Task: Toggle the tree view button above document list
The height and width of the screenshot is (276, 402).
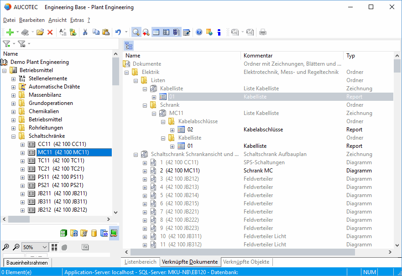Action: [x=129, y=46]
